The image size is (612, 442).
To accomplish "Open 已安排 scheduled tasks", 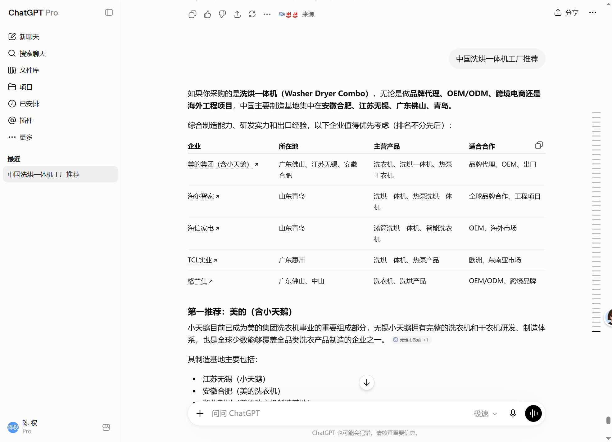I will tap(24, 104).
